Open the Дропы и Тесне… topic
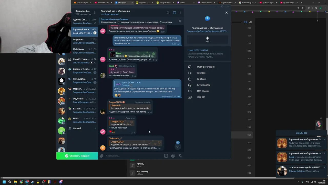 (83, 71)
